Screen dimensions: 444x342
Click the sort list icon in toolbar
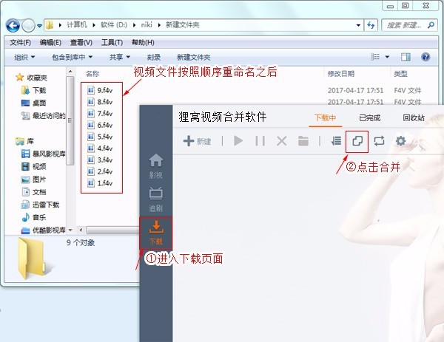point(336,141)
